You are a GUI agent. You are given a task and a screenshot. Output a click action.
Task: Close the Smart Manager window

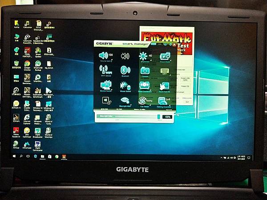174,44
